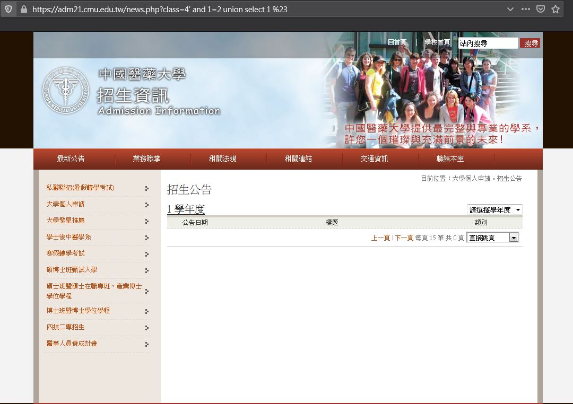Select 碩士班暨碩士在職專班、產業博士學位學程 sidebar item

click(94, 291)
